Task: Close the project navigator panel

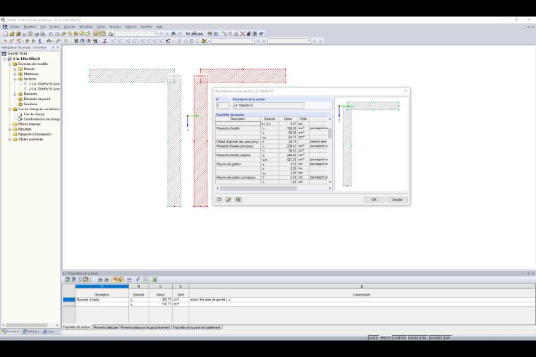Action: pyautogui.click(x=58, y=47)
